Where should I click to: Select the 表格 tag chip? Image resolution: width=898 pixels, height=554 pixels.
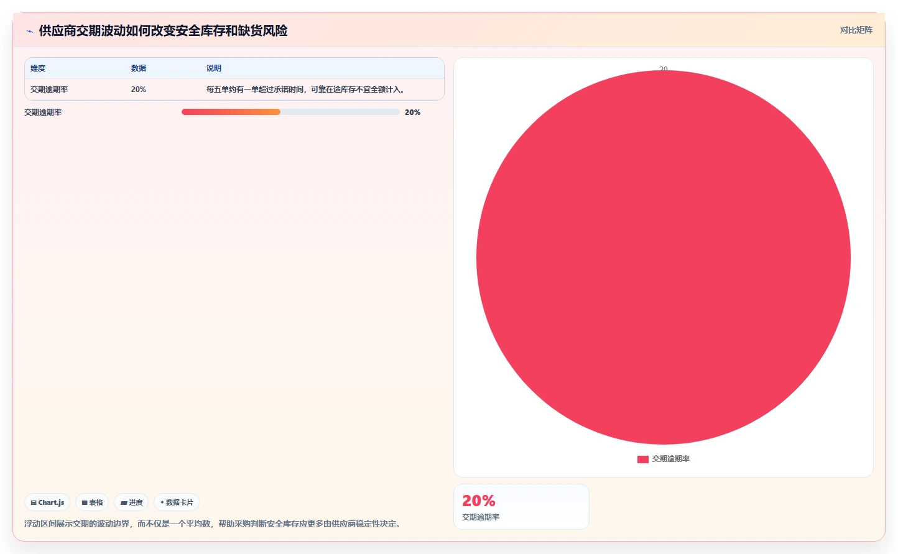(92, 502)
